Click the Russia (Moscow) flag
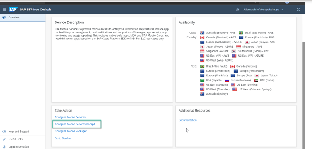This screenshot has height=155, width=312. [x=227, y=80]
